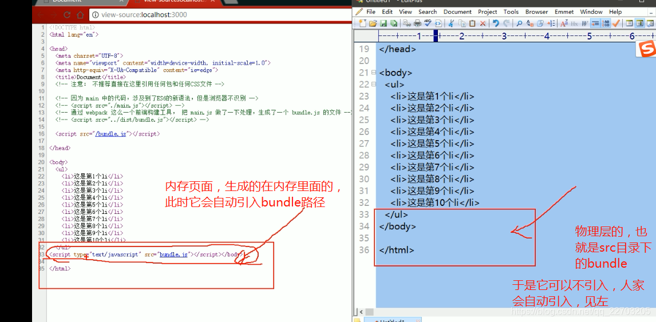The height and width of the screenshot is (322, 656).
Task: Open Find with the magnifier icon
Action: click(x=519, y=23)
